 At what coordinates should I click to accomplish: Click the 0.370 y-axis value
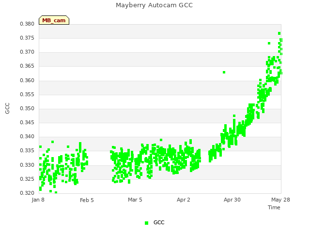pos(27,52)
